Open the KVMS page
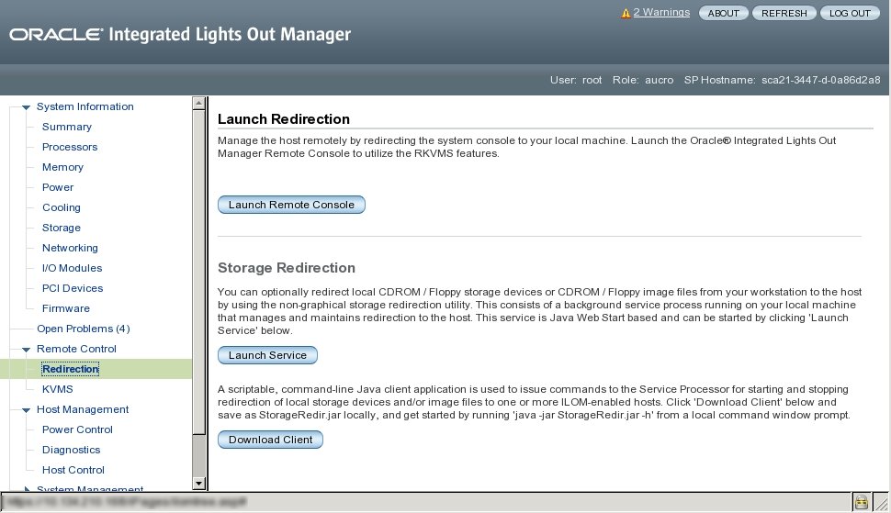891x513 pixels. click(x=57, y=389)
